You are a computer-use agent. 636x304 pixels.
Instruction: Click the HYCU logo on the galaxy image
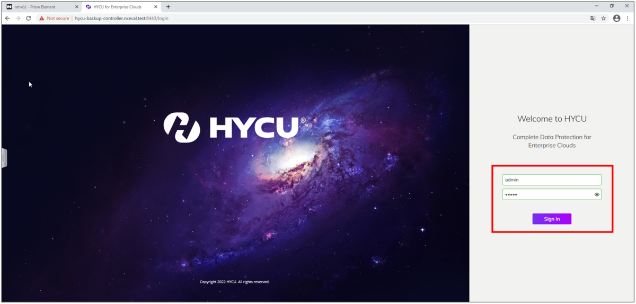click(x=235, y=128)
